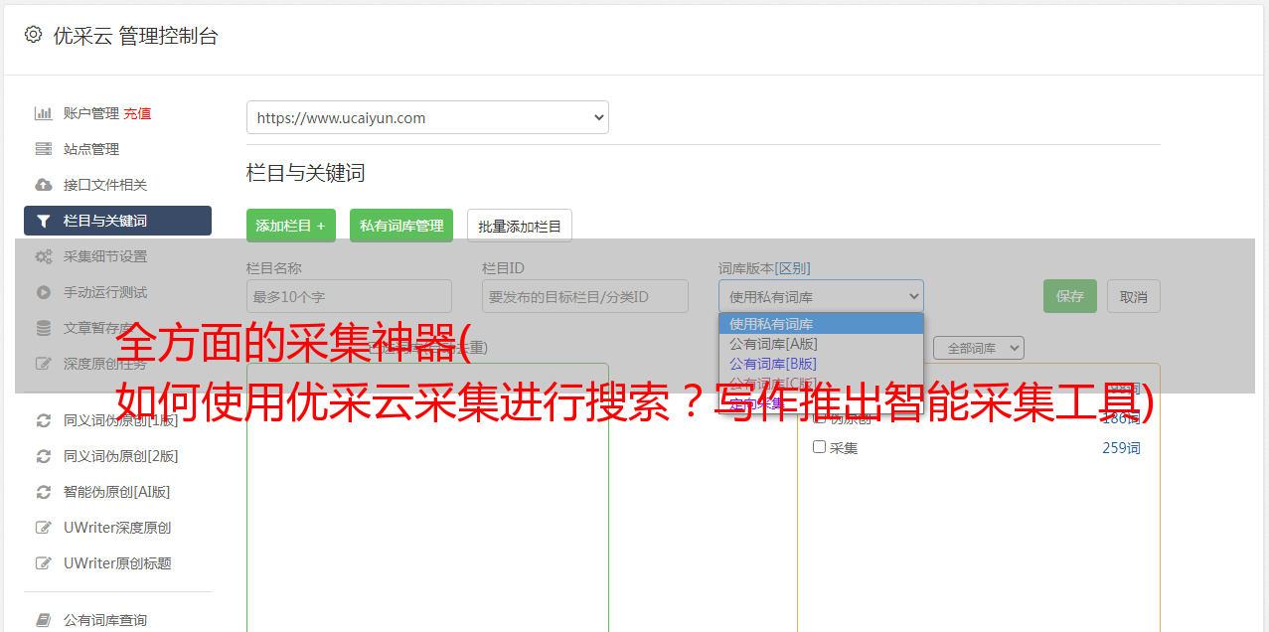Open UWriter原创标题 in the sidebar
Image resolution: width=1269 pixels, height=632 pixels.
117,563
